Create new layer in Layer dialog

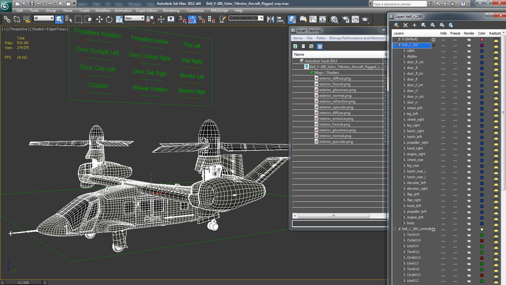click(x=396, y=25)
